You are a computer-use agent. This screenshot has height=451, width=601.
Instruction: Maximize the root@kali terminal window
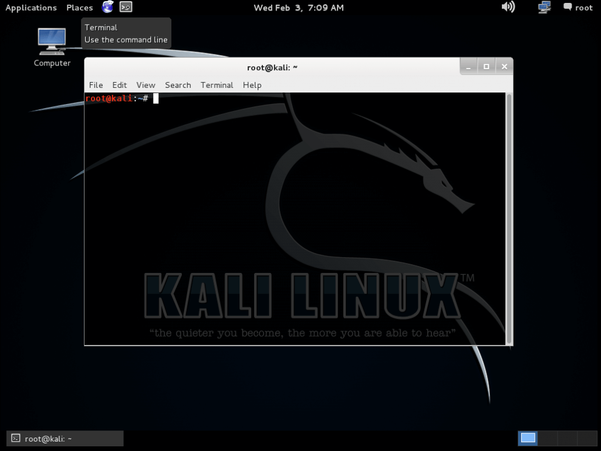(x=486, y=67)
